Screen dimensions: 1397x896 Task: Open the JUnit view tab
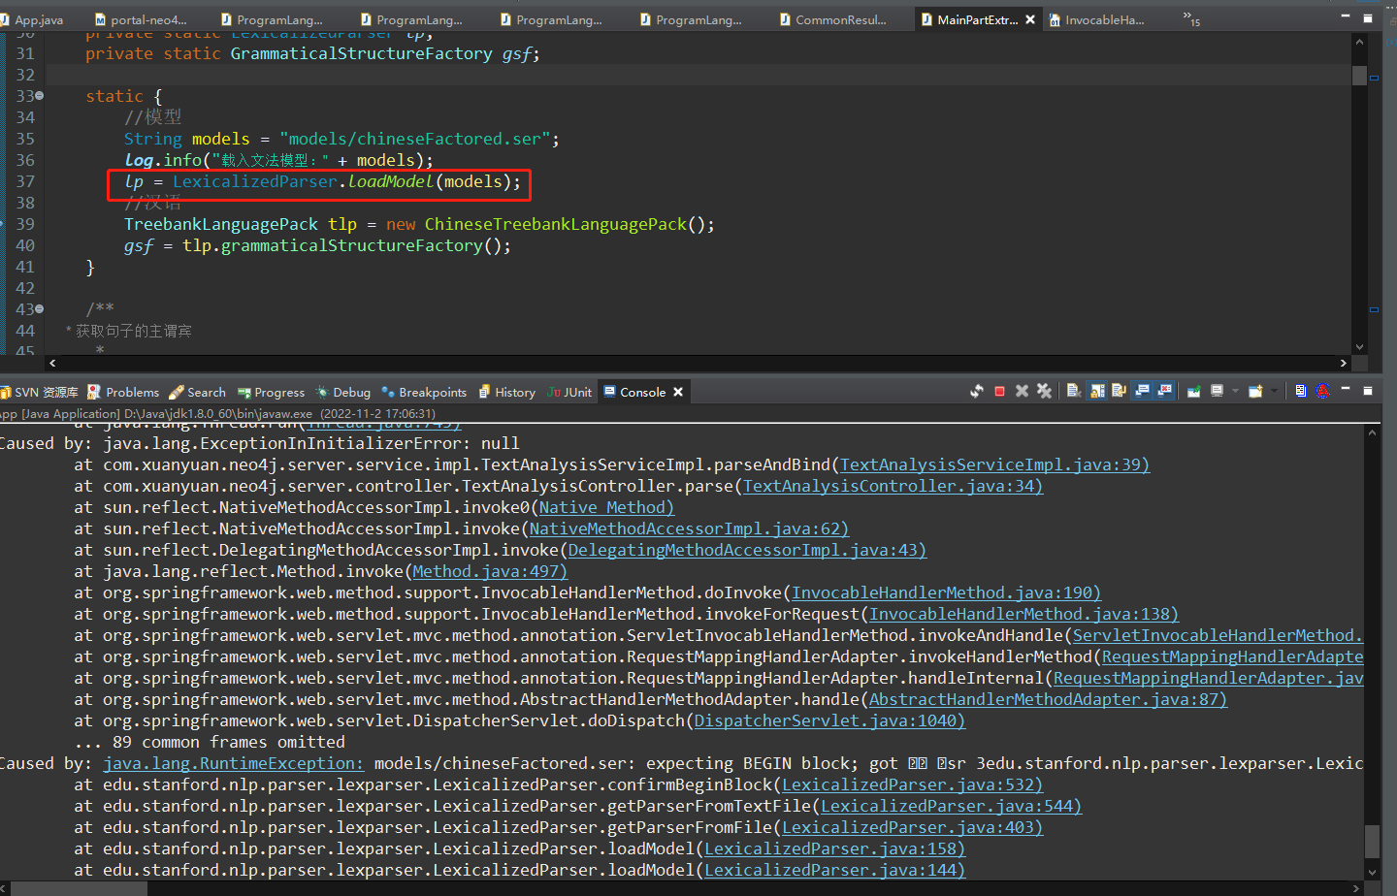(569, 392)
